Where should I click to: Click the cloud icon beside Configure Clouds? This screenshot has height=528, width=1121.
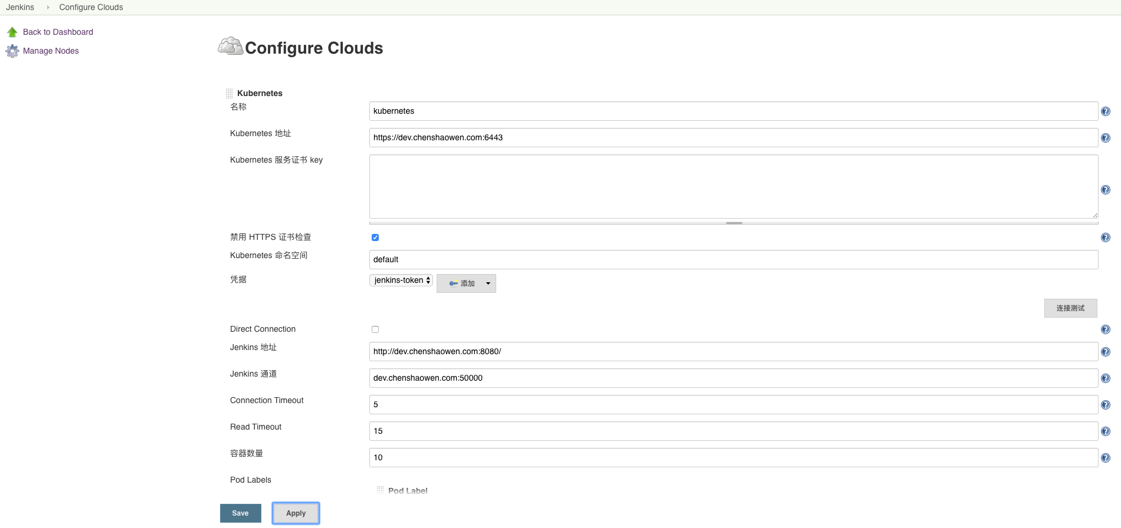(x=230, y=46)
